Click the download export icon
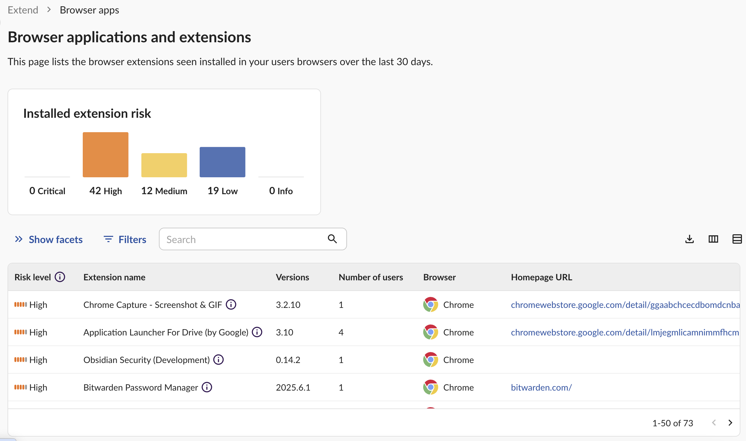 [689, 239]
